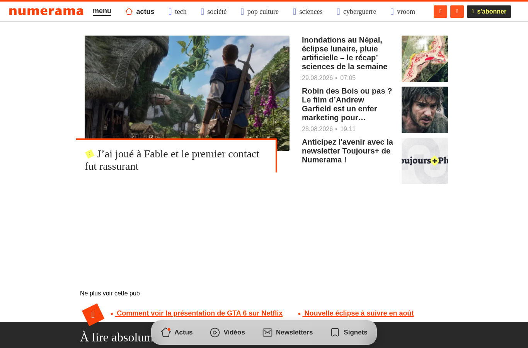Image resolution: width=528 pixels, height=348 pixels.
Task: Read the Robin des Bois article
Action: (347, 104)
